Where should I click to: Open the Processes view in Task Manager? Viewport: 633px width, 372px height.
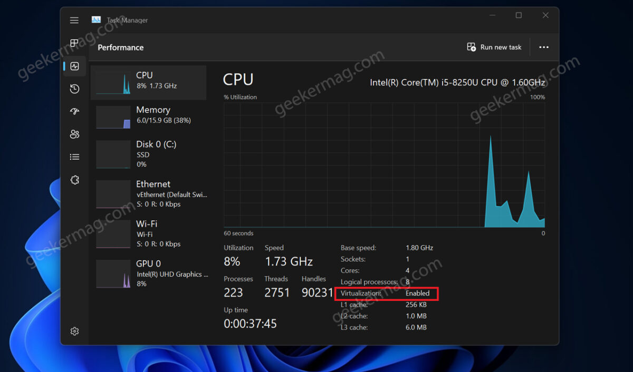tap(74, 43)
